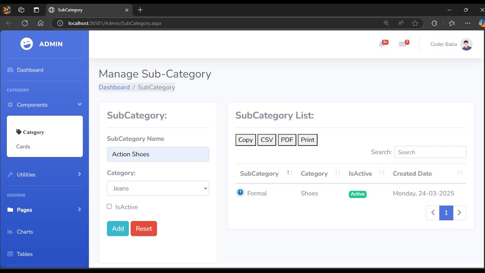Toggle the IsActive checkbox
Image resolution: width=485 pixels, height=273 pixels.
click(x=109, y=207)
